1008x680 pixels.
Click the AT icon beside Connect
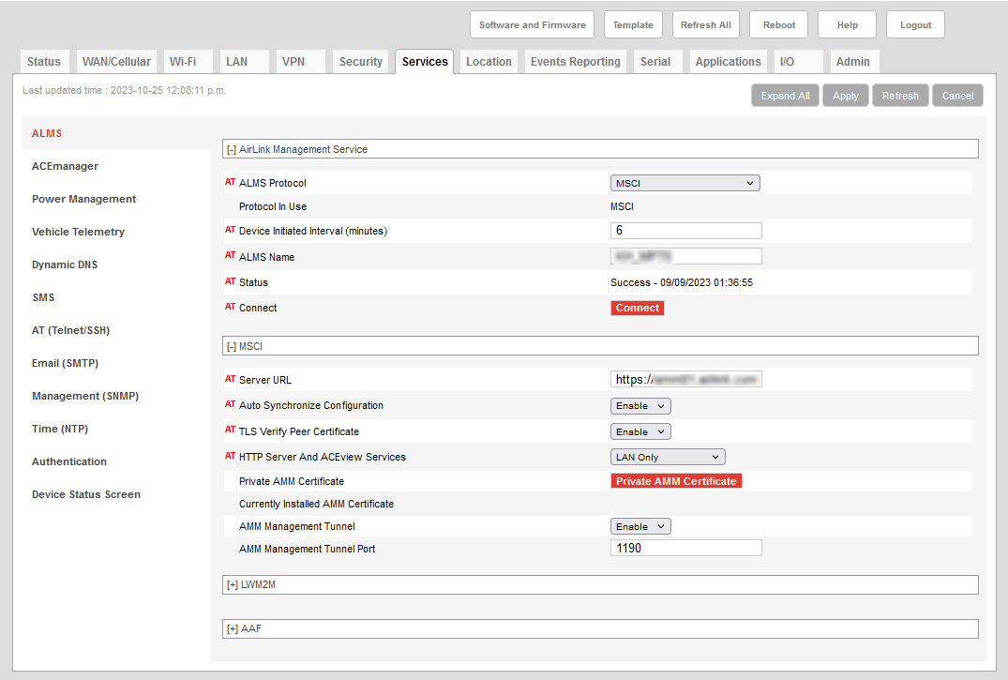[230, 307]
